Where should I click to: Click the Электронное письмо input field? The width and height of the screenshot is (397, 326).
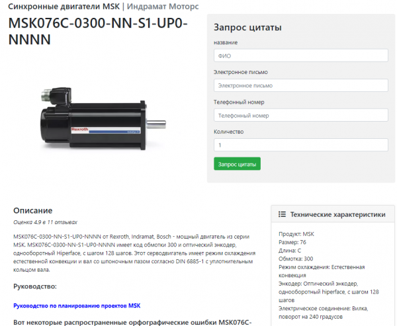301,85
